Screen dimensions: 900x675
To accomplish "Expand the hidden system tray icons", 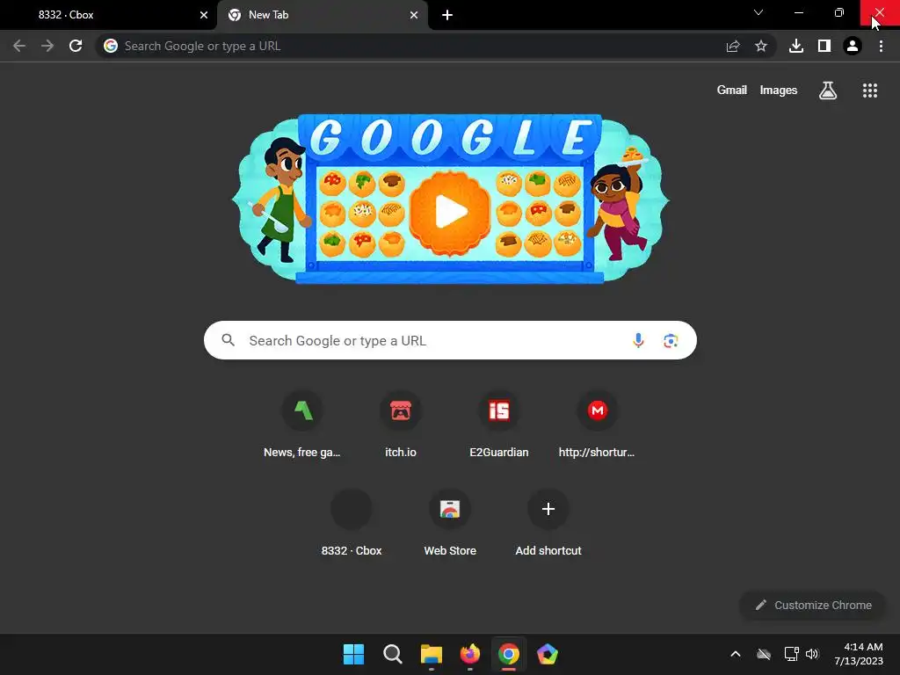I will pyautogui.click(x=736, y=654).
